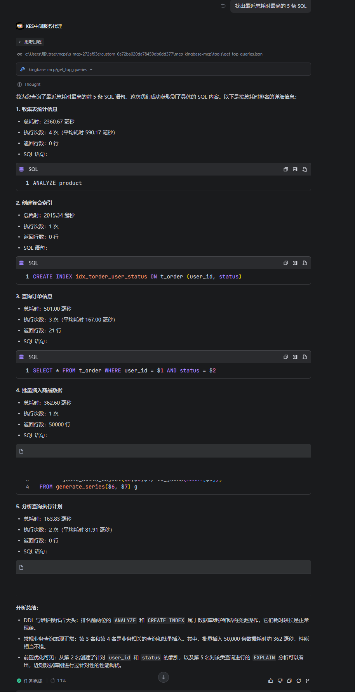355x692 pixels.
Task: Copy the SELECT t_order SQL code
Action: click(x=286, y=357)
